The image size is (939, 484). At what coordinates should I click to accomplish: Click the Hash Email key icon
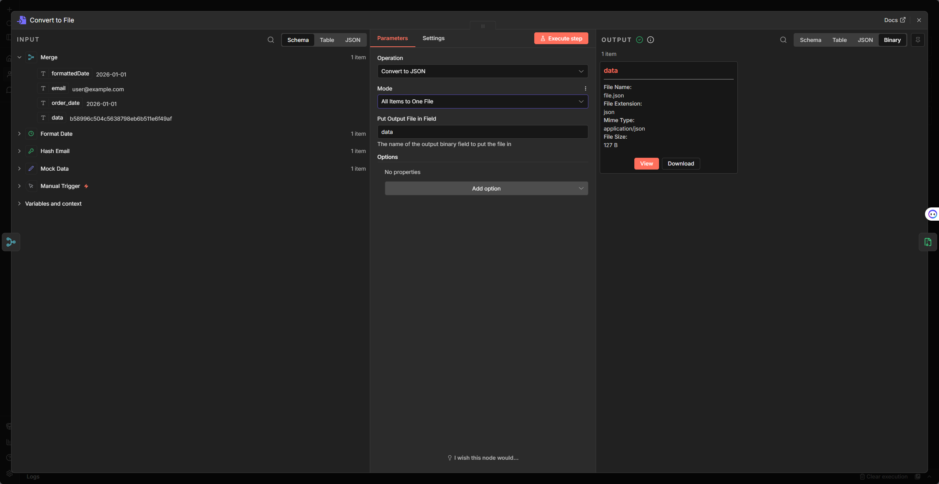(31, 151)
